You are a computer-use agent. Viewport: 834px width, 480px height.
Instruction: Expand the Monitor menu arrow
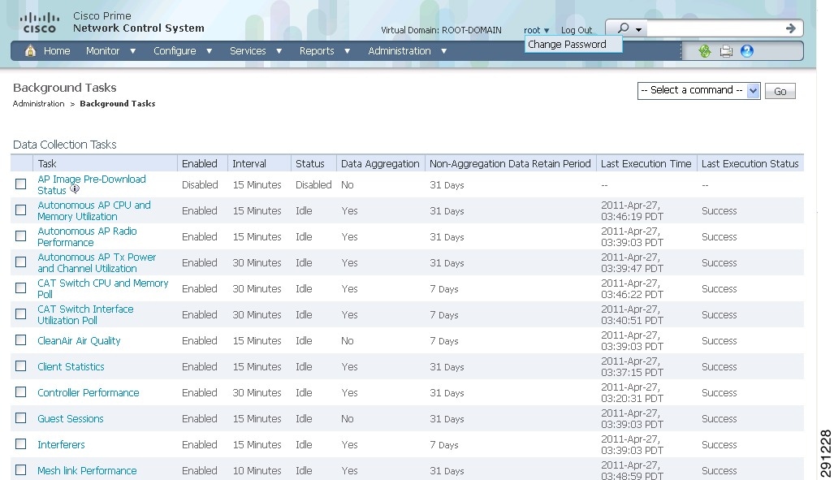pyautogui.click(x=133, y=51)
